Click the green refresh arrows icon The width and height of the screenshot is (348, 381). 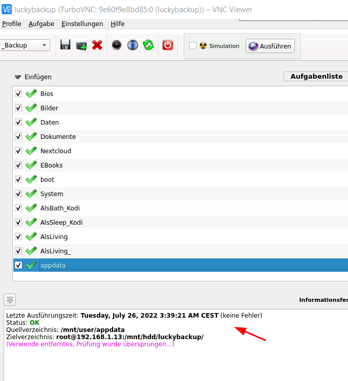[148, 45]
